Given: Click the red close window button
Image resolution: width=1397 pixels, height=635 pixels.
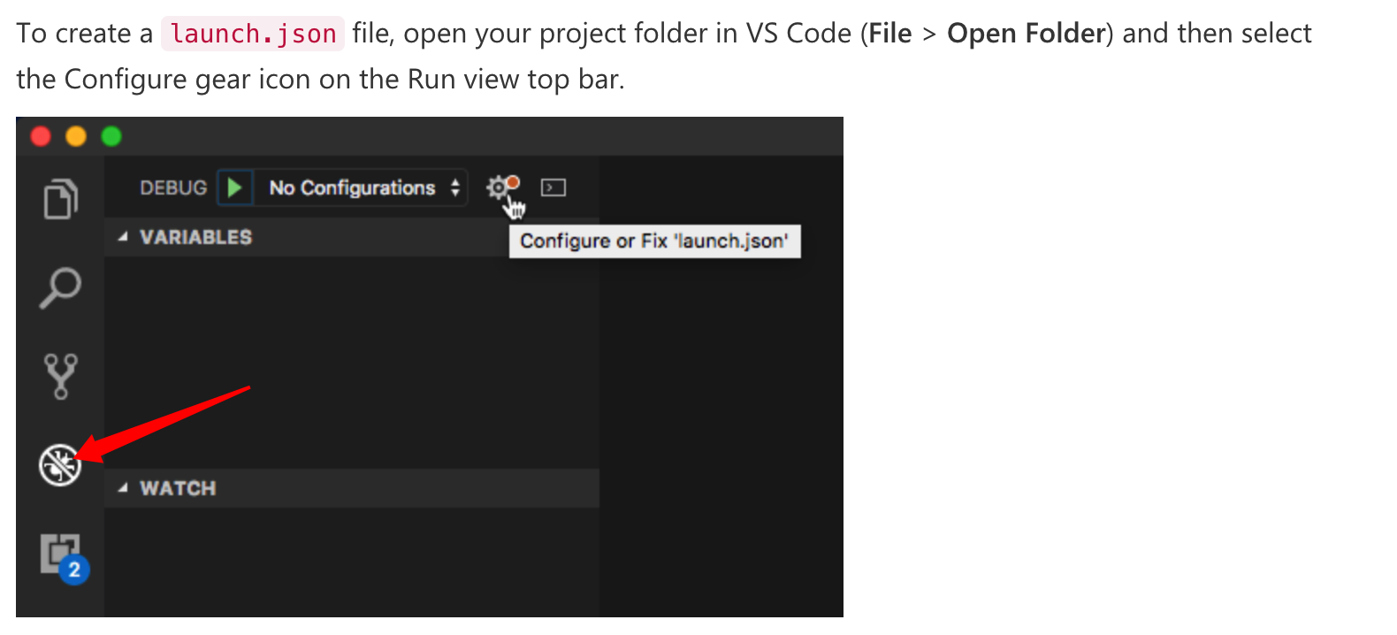Looking at the screenshot, I should pyautogui.click(x=41, y=136).
